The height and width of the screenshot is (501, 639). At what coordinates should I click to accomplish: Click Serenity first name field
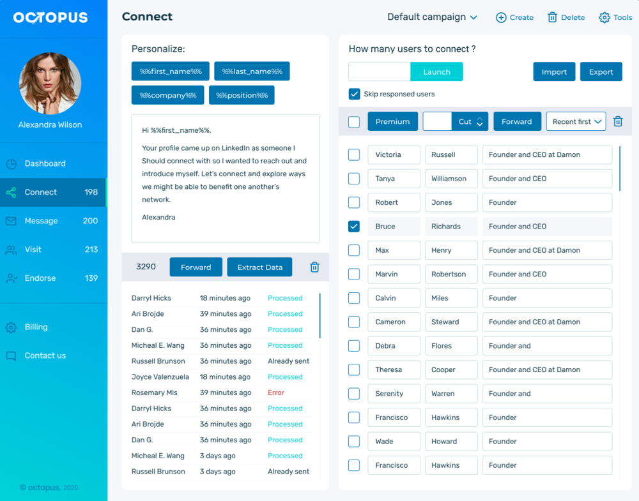394,394
